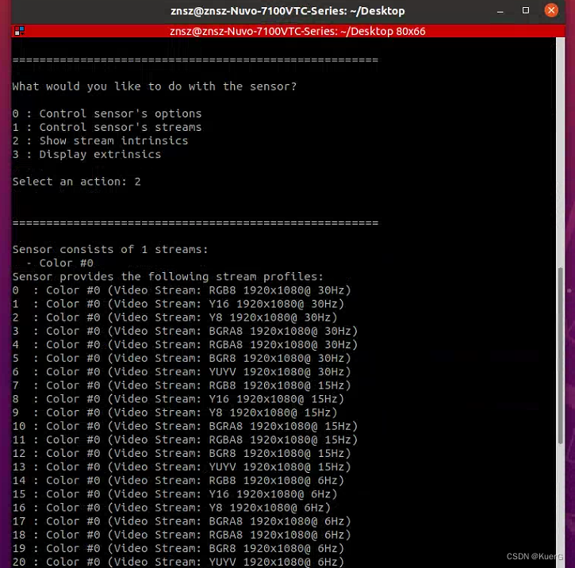Maximize the terminal window
Screen dimensions: 575x568
click(x=526, y=10)
